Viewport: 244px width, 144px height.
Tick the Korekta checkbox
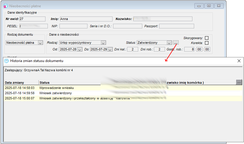(207, 43)
